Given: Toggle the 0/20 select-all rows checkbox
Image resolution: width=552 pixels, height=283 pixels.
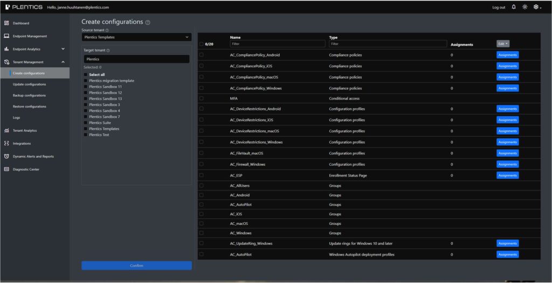Looking at the screenshot, I should pos(202,44).
